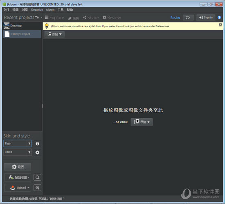225x204 pixels.
Task: Open the top toolbar 添加 dropdown
Action: (54, 34)
